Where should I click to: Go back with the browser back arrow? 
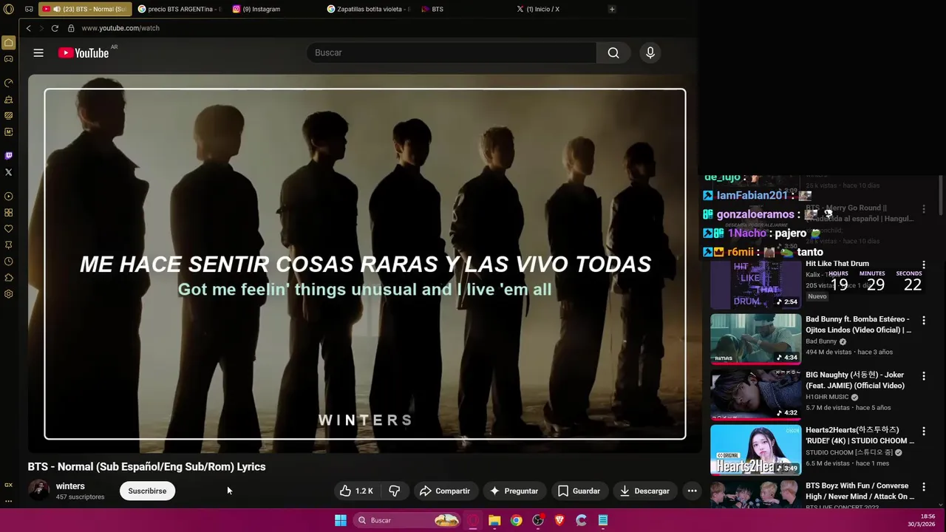click(x=28, y=28)
